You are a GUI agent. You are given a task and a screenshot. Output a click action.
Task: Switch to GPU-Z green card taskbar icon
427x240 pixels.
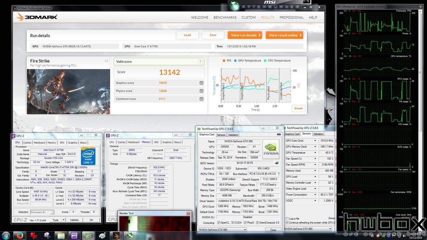tap(88, 235)
